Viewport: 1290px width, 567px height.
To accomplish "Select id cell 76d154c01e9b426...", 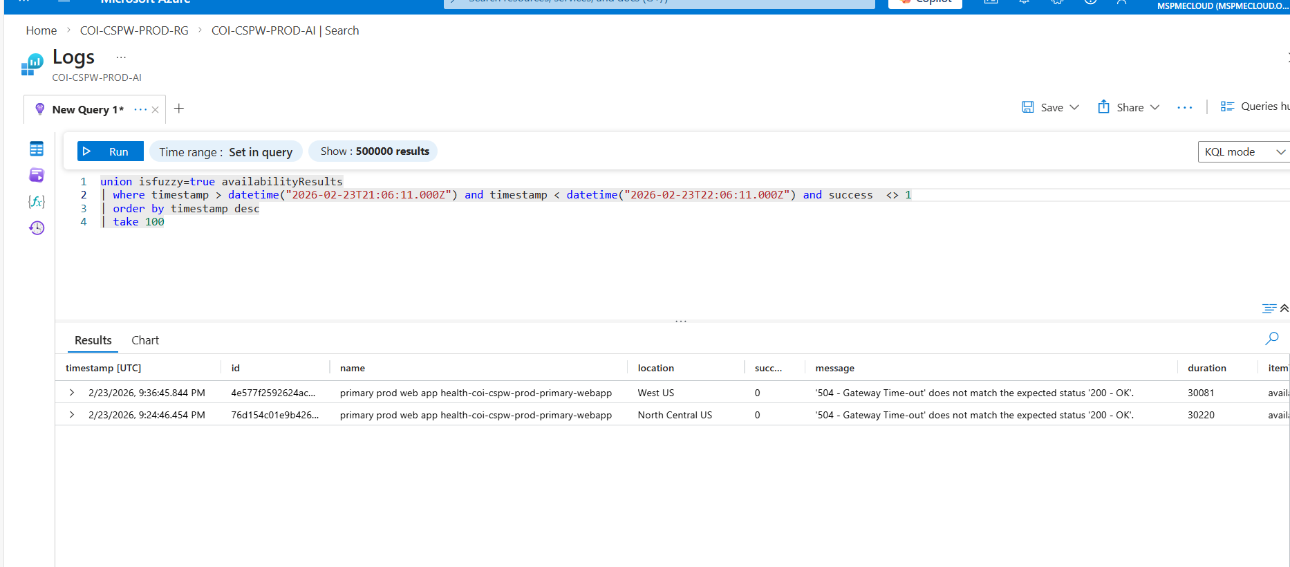I will (x=275, y=415).
